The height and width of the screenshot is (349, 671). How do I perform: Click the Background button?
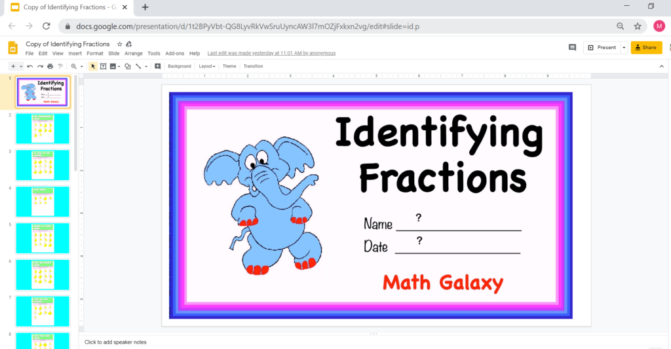[180, 66]
